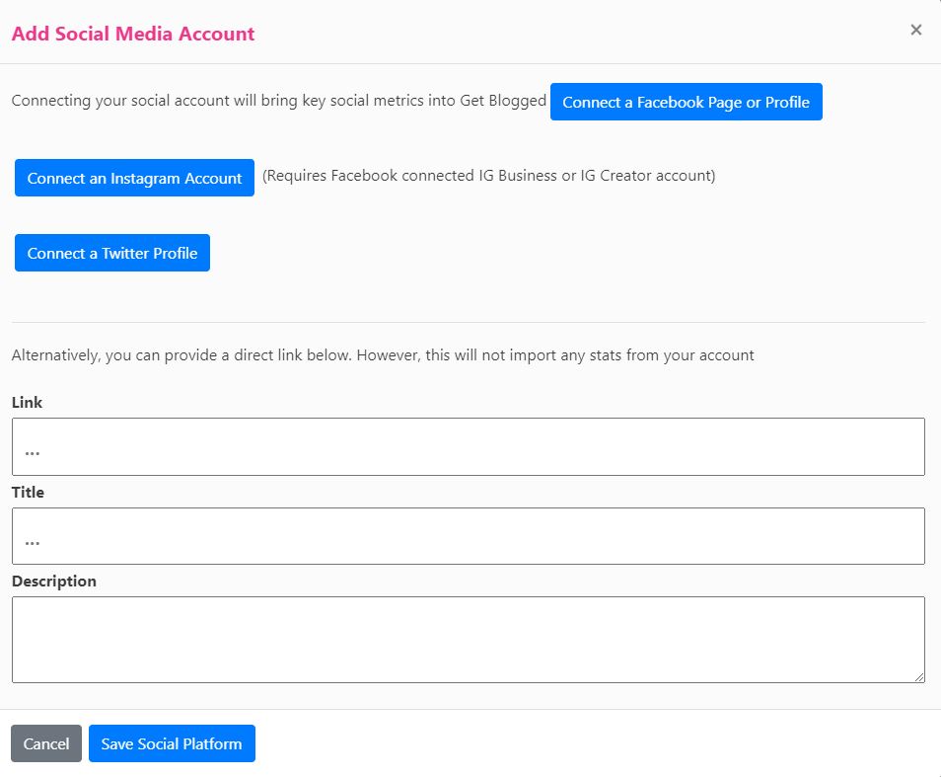Viewport: 941px width, 777px height.
Task: Click the Link field label
Action: click(28, 403)
